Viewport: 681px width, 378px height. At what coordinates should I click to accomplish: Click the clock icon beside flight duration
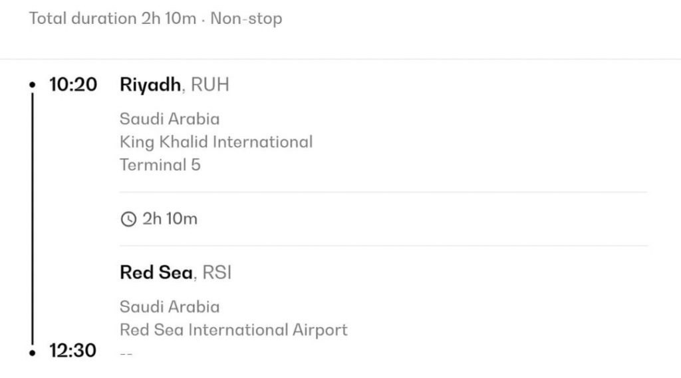128,219
